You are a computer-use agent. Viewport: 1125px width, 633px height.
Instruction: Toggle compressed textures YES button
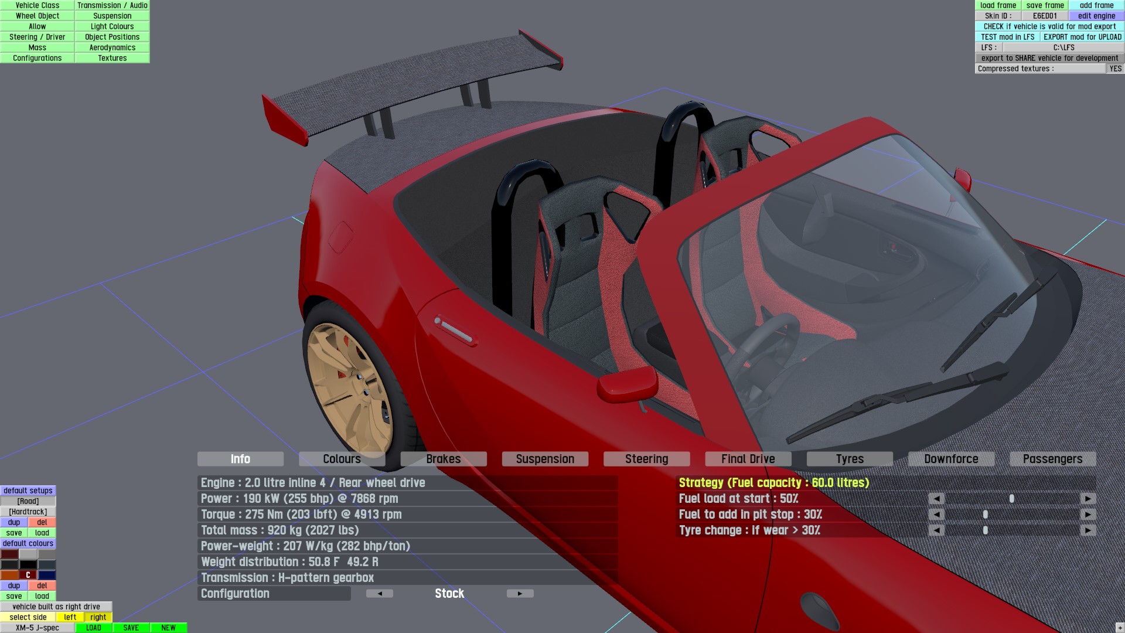pos(1115,69)
